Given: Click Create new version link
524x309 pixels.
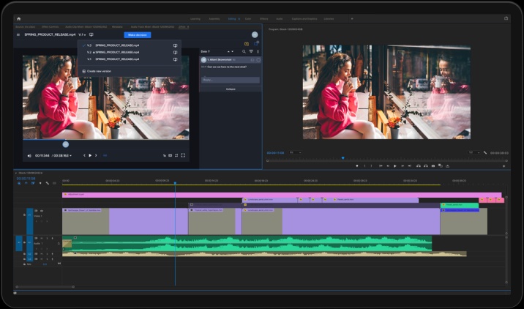Looking at the screenshot, I should click(x=100, y=71).
